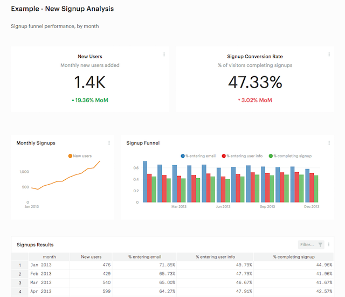Click the funnel filter icon in Signups Results
The image size is (345, 297).
click(x=320, y=245)
